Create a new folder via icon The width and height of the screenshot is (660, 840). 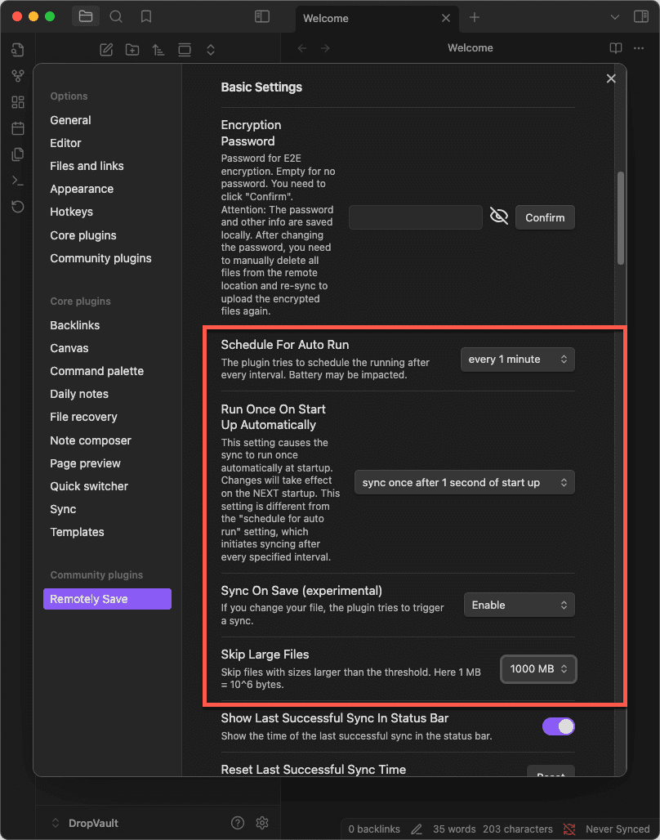tap(132, 50)
